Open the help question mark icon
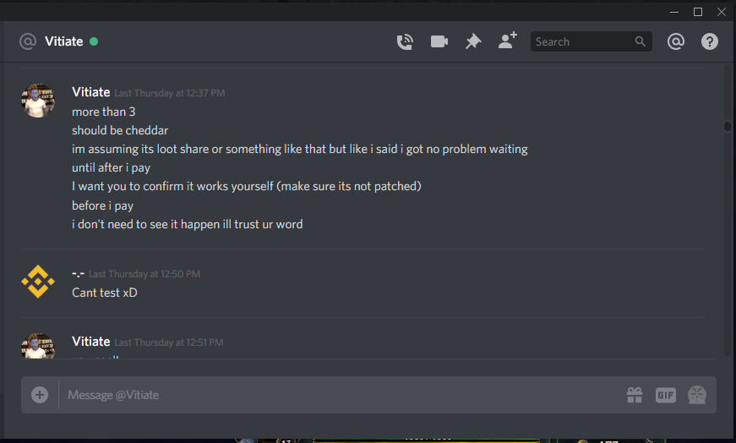Screen dimensions: 736x443 pyautogui.click(x=709, y=41)
